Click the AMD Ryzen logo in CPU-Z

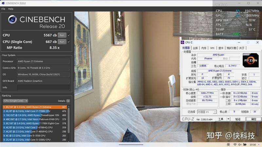251,60
